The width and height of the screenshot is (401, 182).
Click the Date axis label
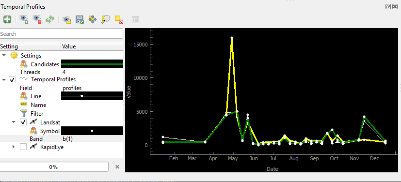click(273, 169)
